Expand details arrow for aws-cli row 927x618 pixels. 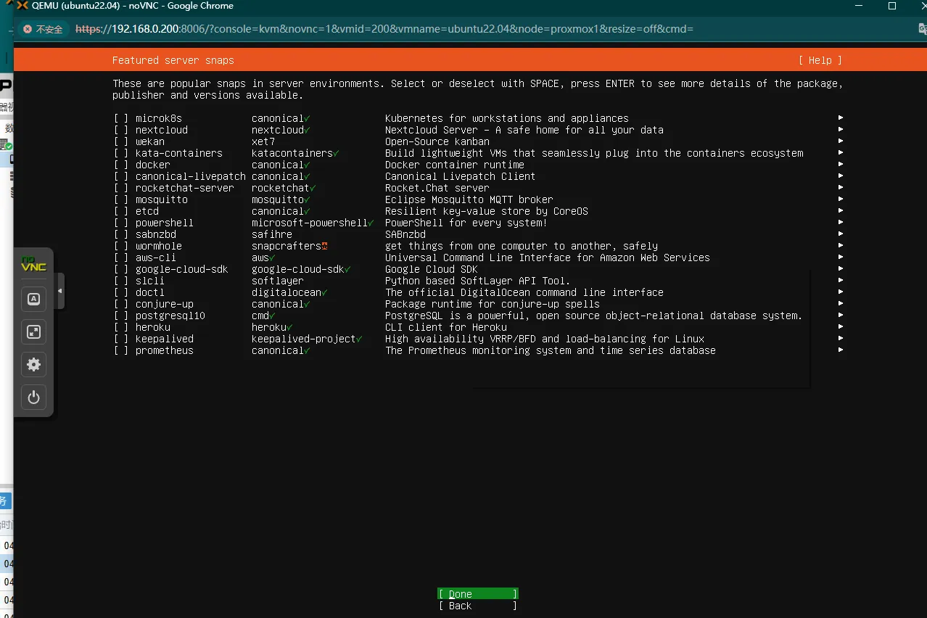pyautogui.click(x=841, y=257)
